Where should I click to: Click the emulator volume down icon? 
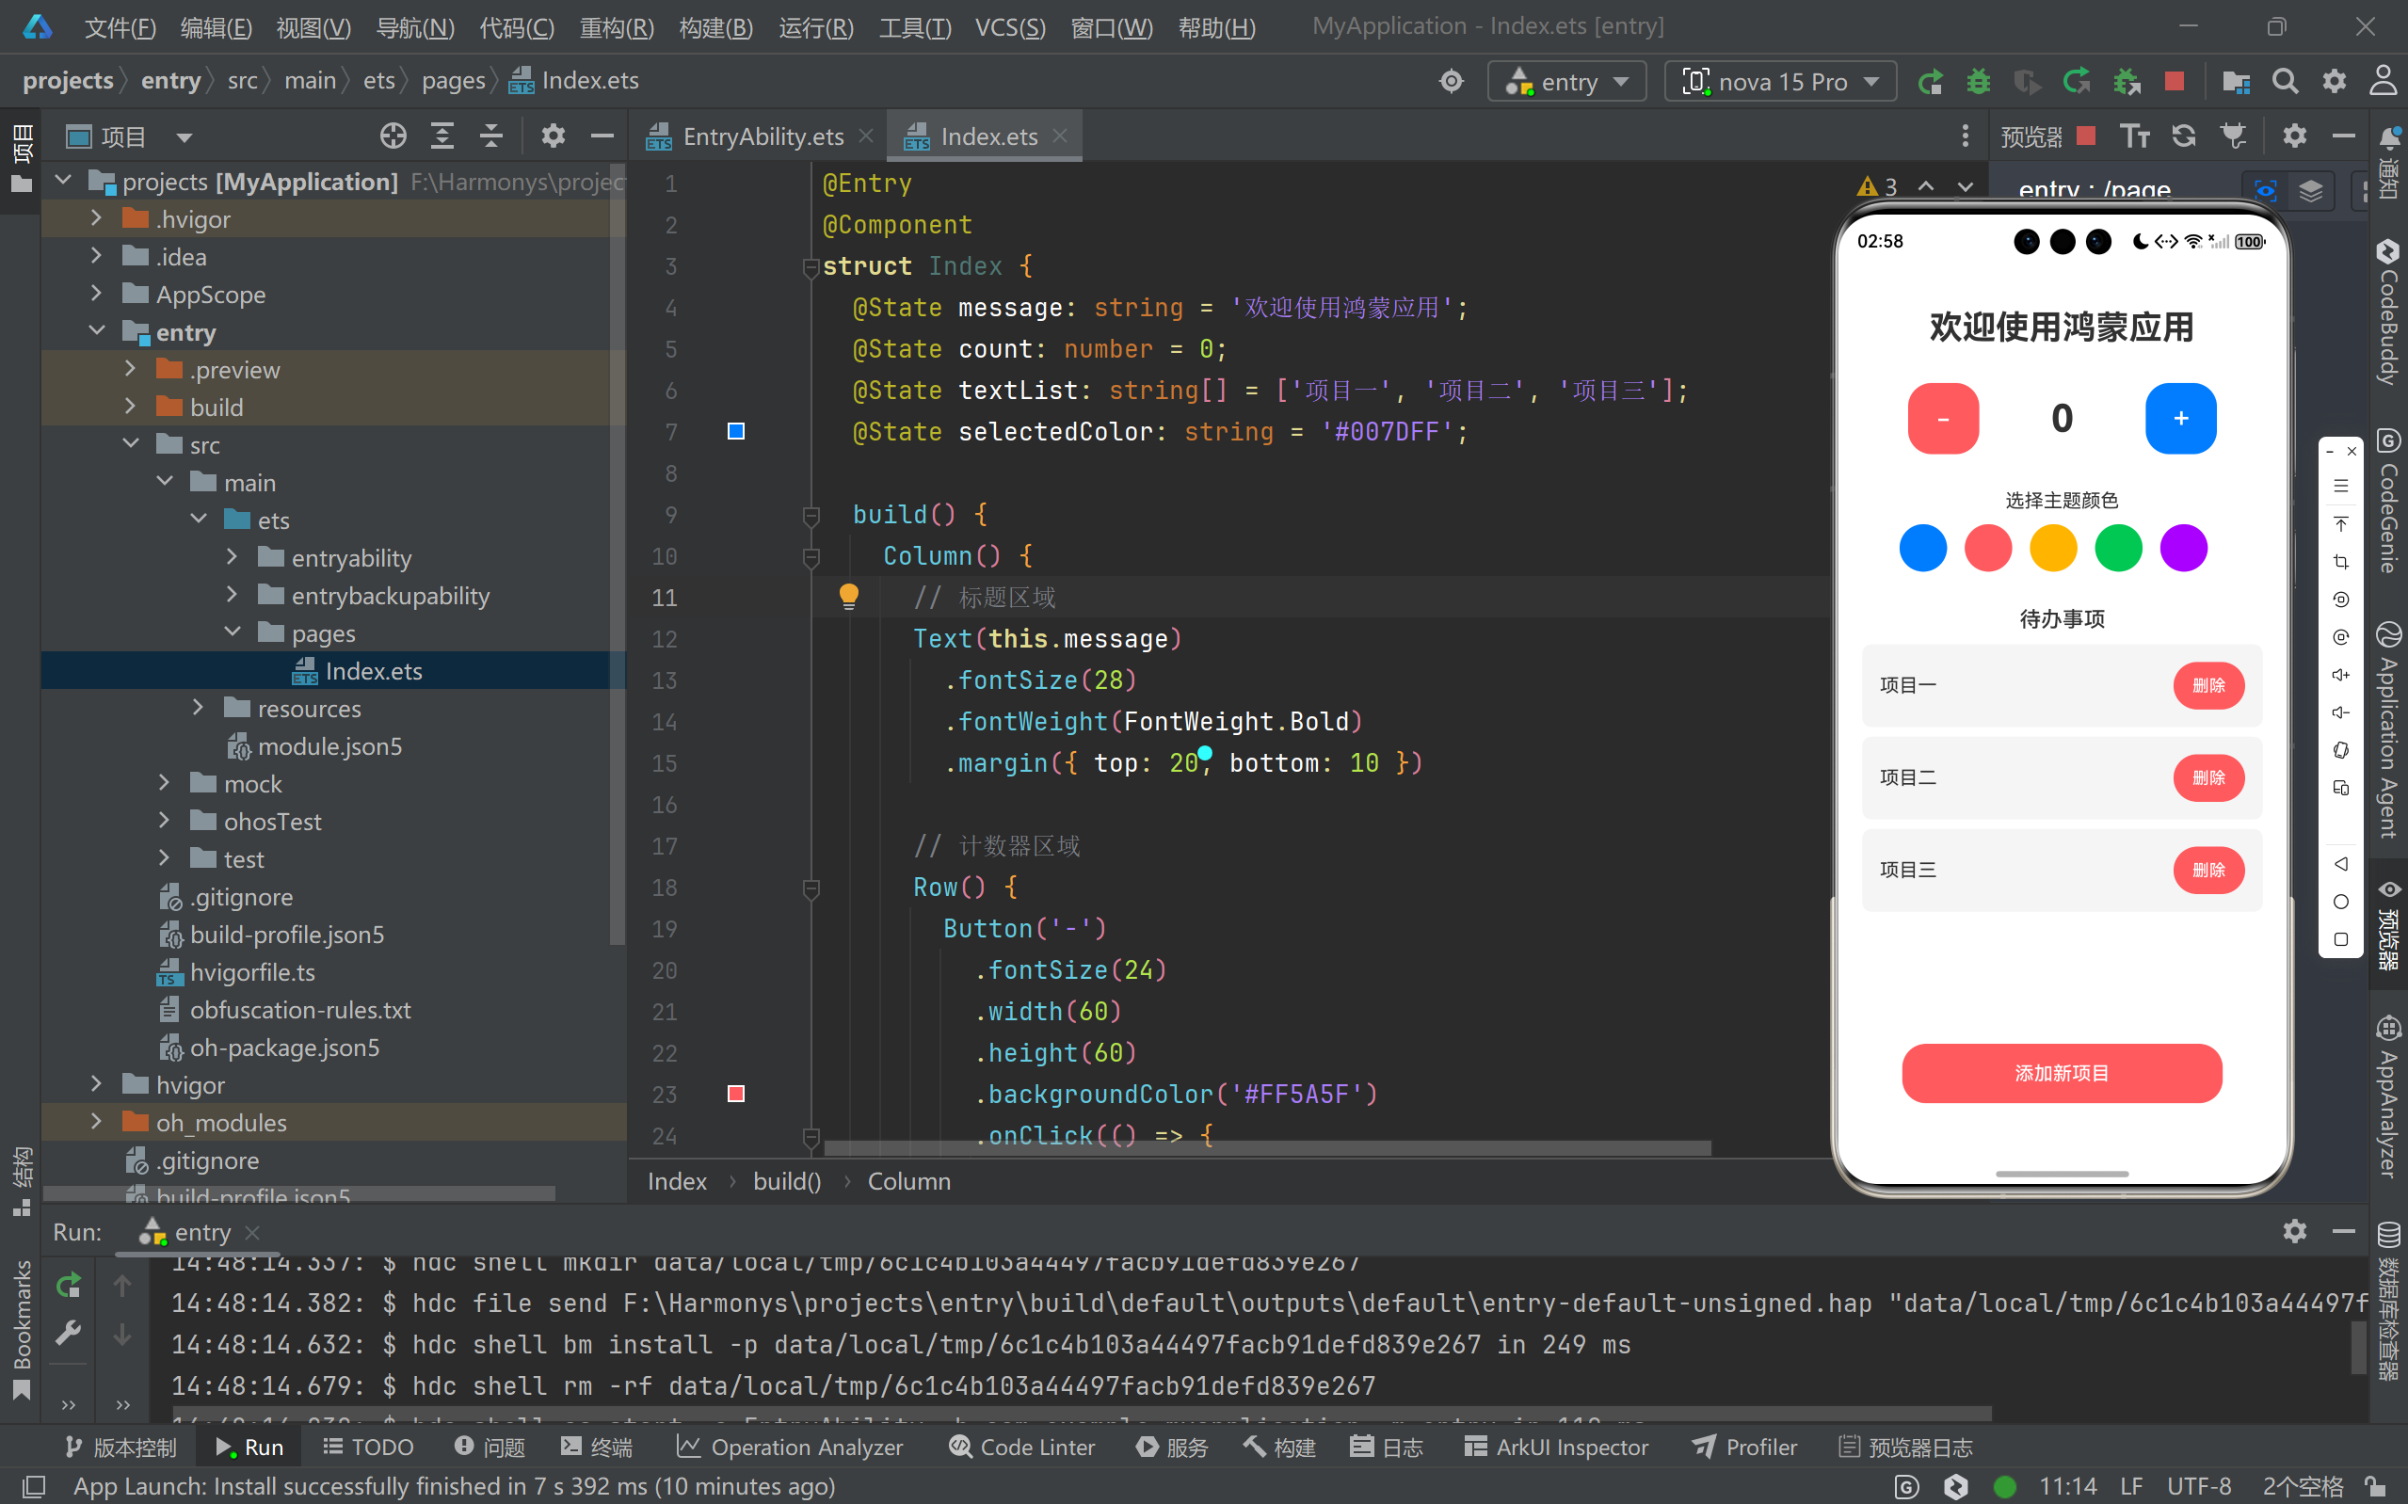click(x=2340, y=712)
